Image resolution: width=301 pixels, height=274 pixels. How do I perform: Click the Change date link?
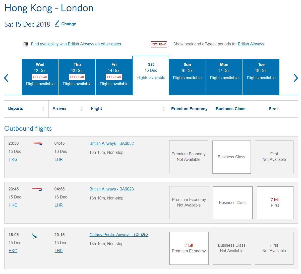69,24
